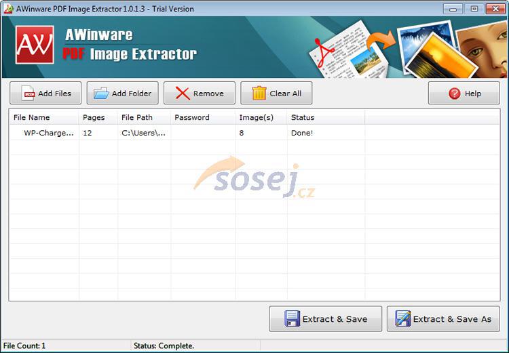Image resolution: width=509 pixels, height=353 pixels.
Task: Click Extract & Save As button
Action: [443, 319]
